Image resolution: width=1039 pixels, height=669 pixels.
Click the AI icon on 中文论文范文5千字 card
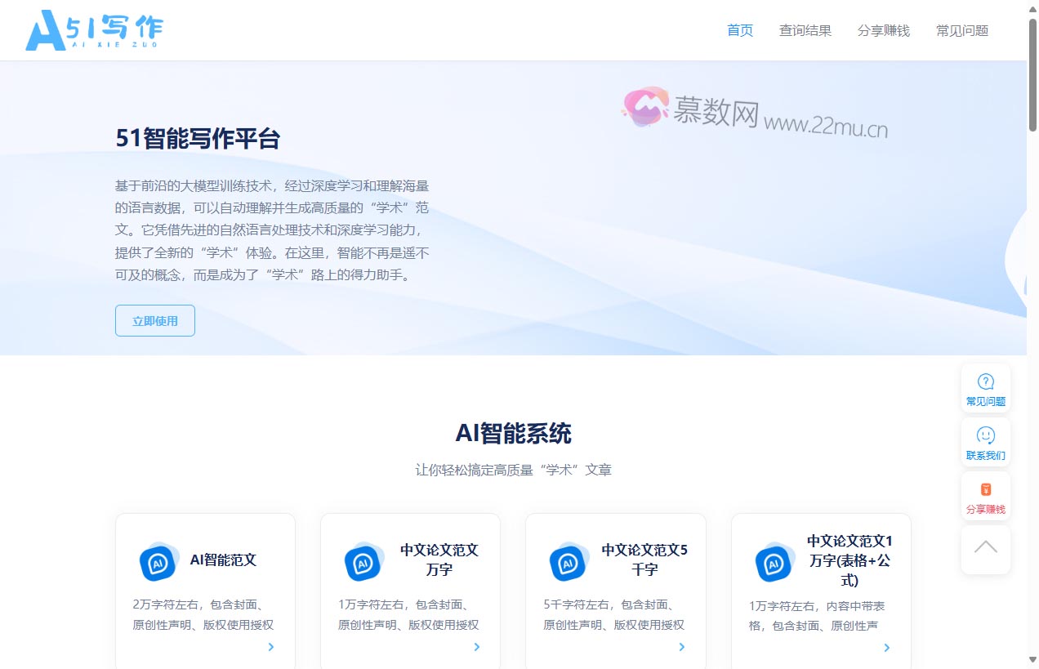point(569,561)
